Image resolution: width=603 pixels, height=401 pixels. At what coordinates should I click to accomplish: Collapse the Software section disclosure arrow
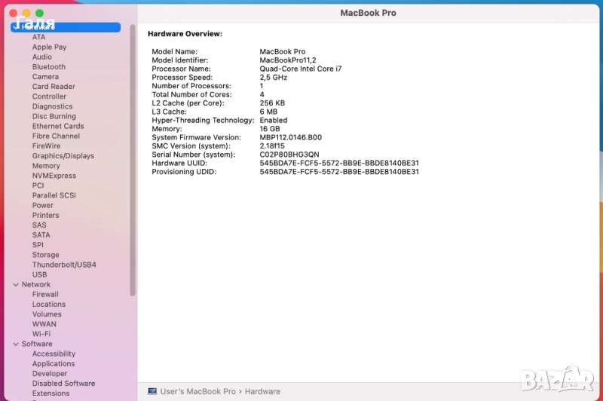pos(15,344)
